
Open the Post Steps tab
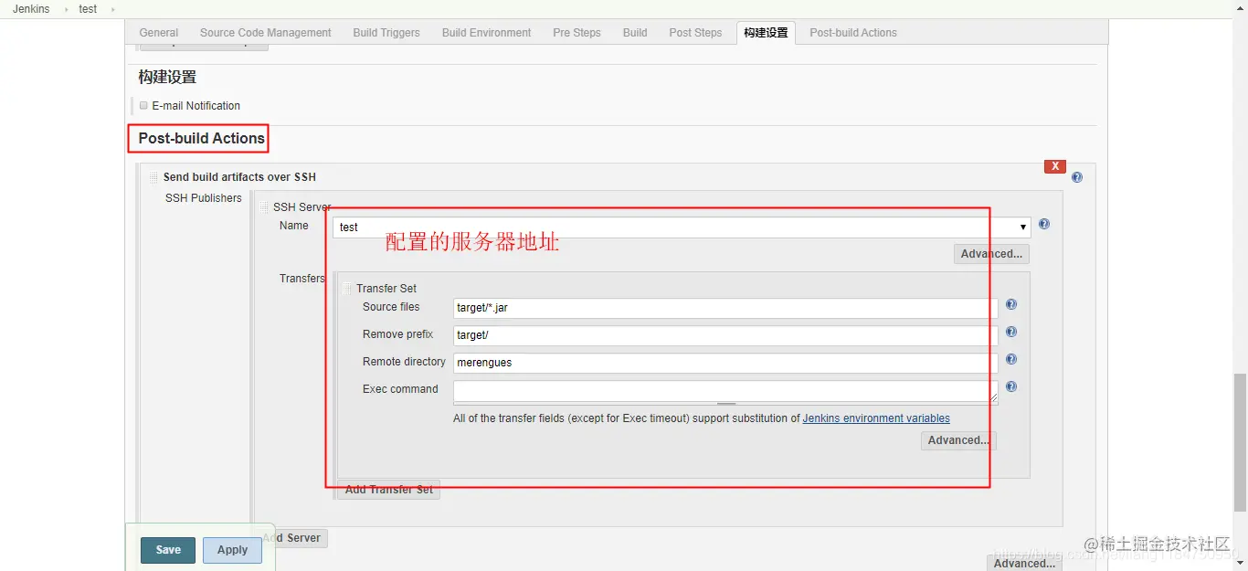695,33
